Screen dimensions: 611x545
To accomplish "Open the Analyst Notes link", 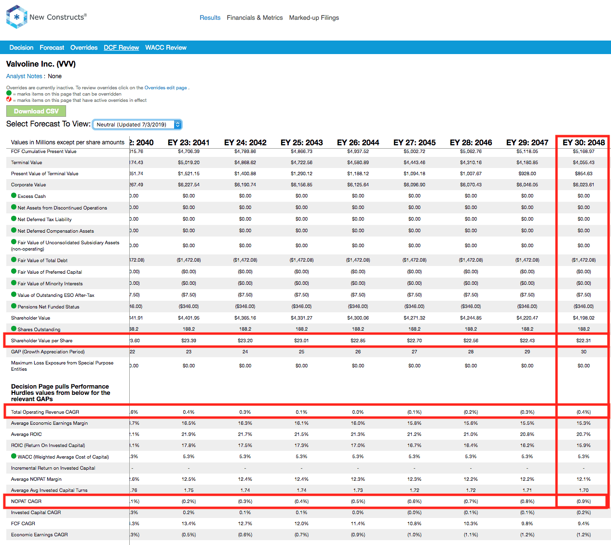I will [x=24, y=76].
